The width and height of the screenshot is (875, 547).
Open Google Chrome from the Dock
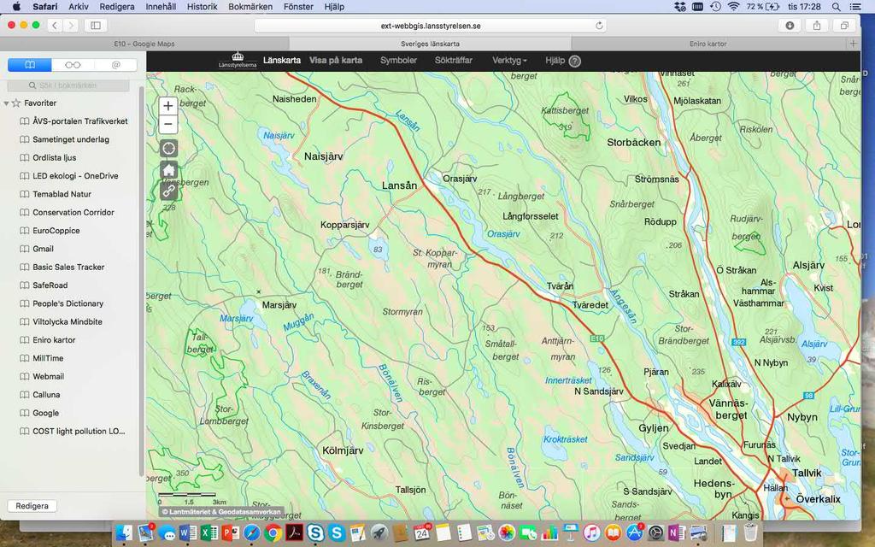pos(273,533)
